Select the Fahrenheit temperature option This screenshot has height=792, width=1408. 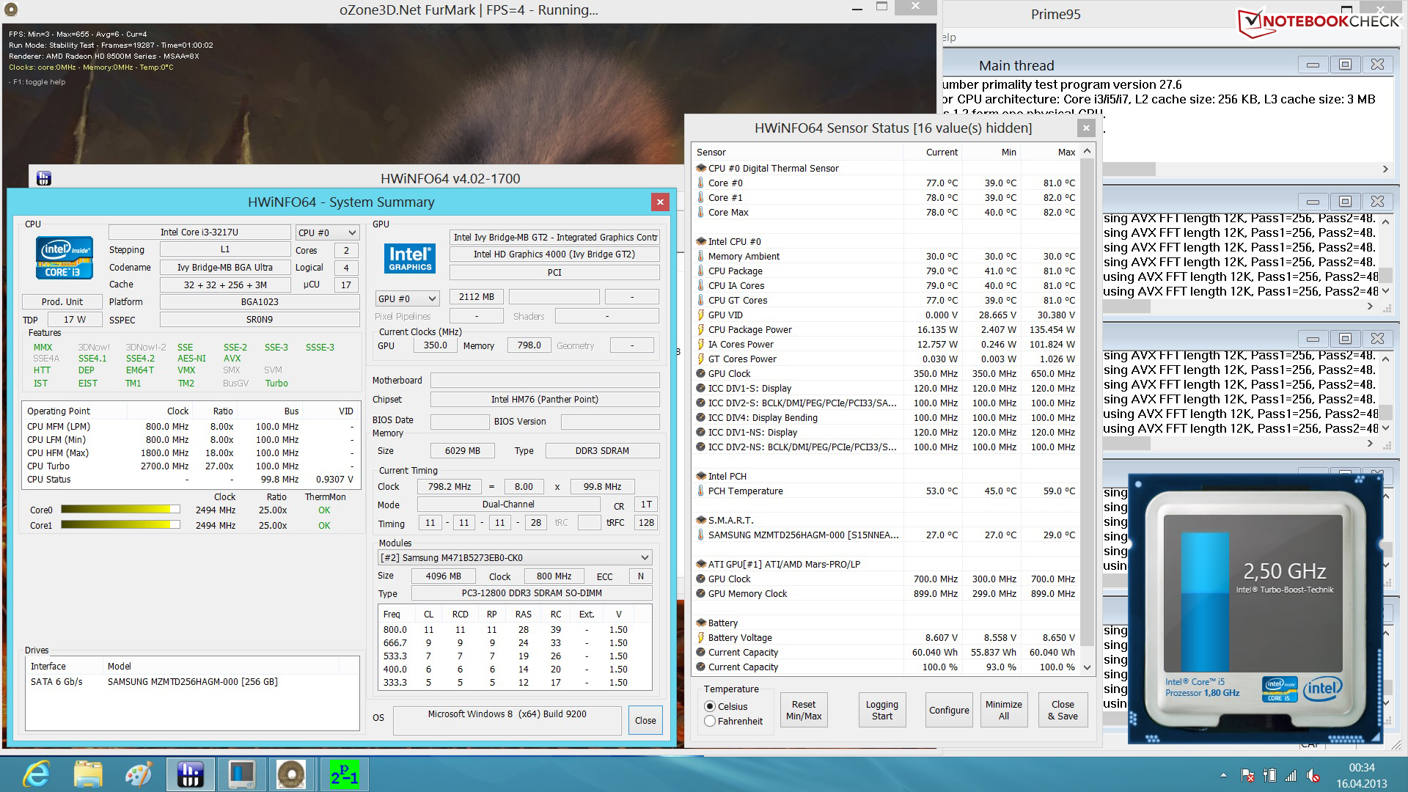(709, 721)
